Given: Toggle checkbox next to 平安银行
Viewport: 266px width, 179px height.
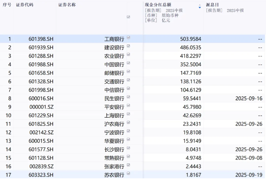Looking at the screenshot, I should click(x=128, y=105).
